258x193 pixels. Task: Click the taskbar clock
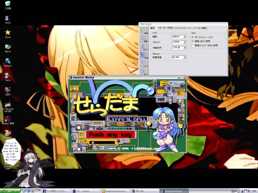(254, 191)
